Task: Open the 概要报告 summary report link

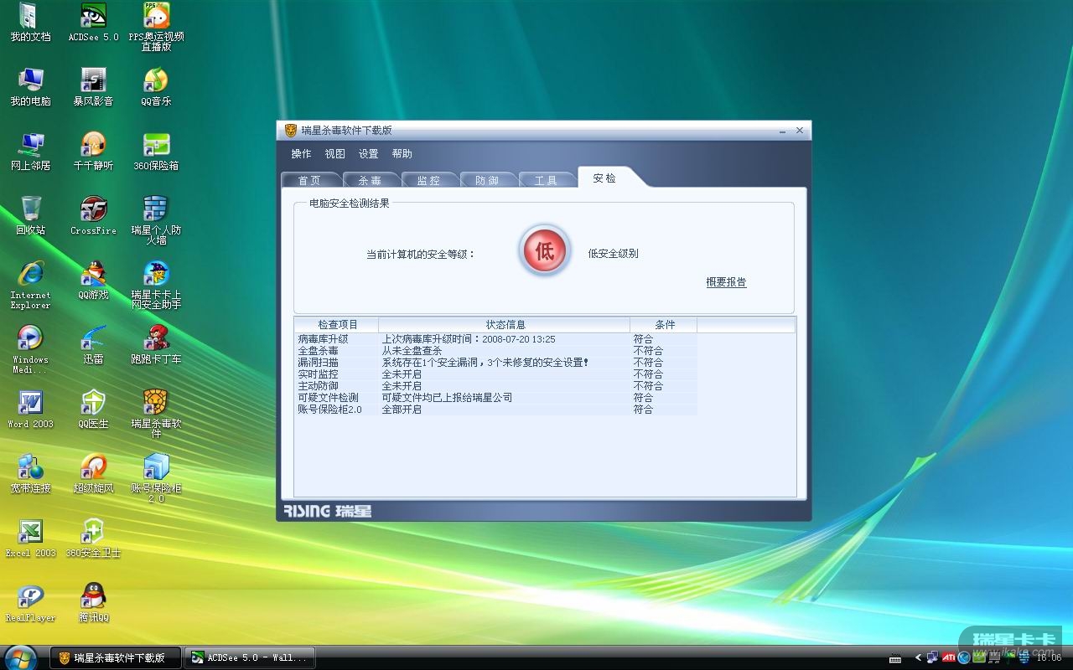Action: pos(726,282)
